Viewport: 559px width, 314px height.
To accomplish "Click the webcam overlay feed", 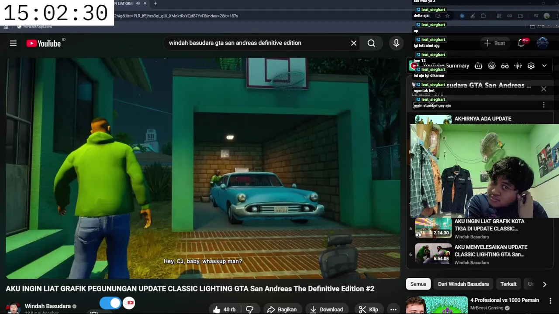I will tap(484, 171).
